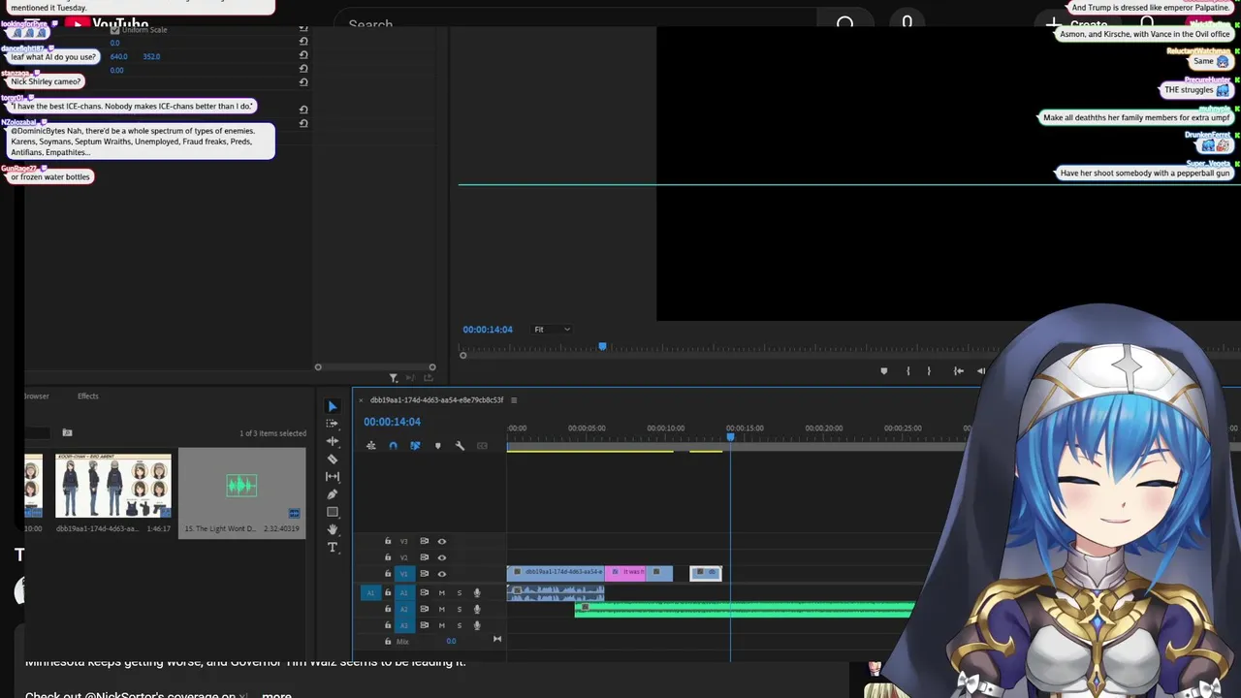Click Mark Out button in Program Monitor
1241x698 pixels.
point(929,370)
